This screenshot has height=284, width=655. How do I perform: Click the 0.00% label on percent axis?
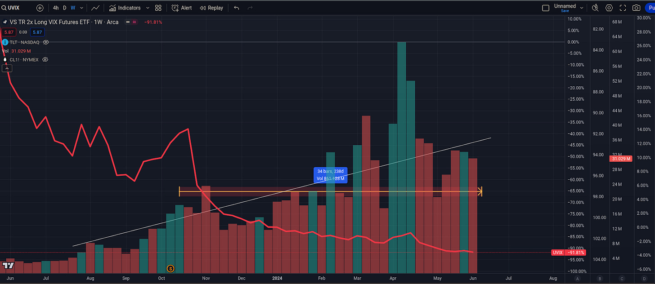[x=573, y=42]
